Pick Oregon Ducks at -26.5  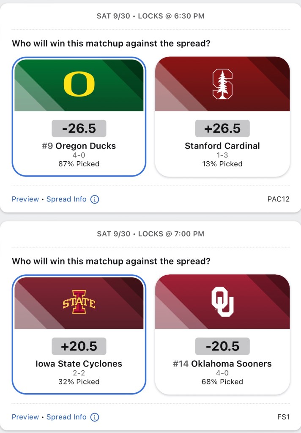pos(79,128)
